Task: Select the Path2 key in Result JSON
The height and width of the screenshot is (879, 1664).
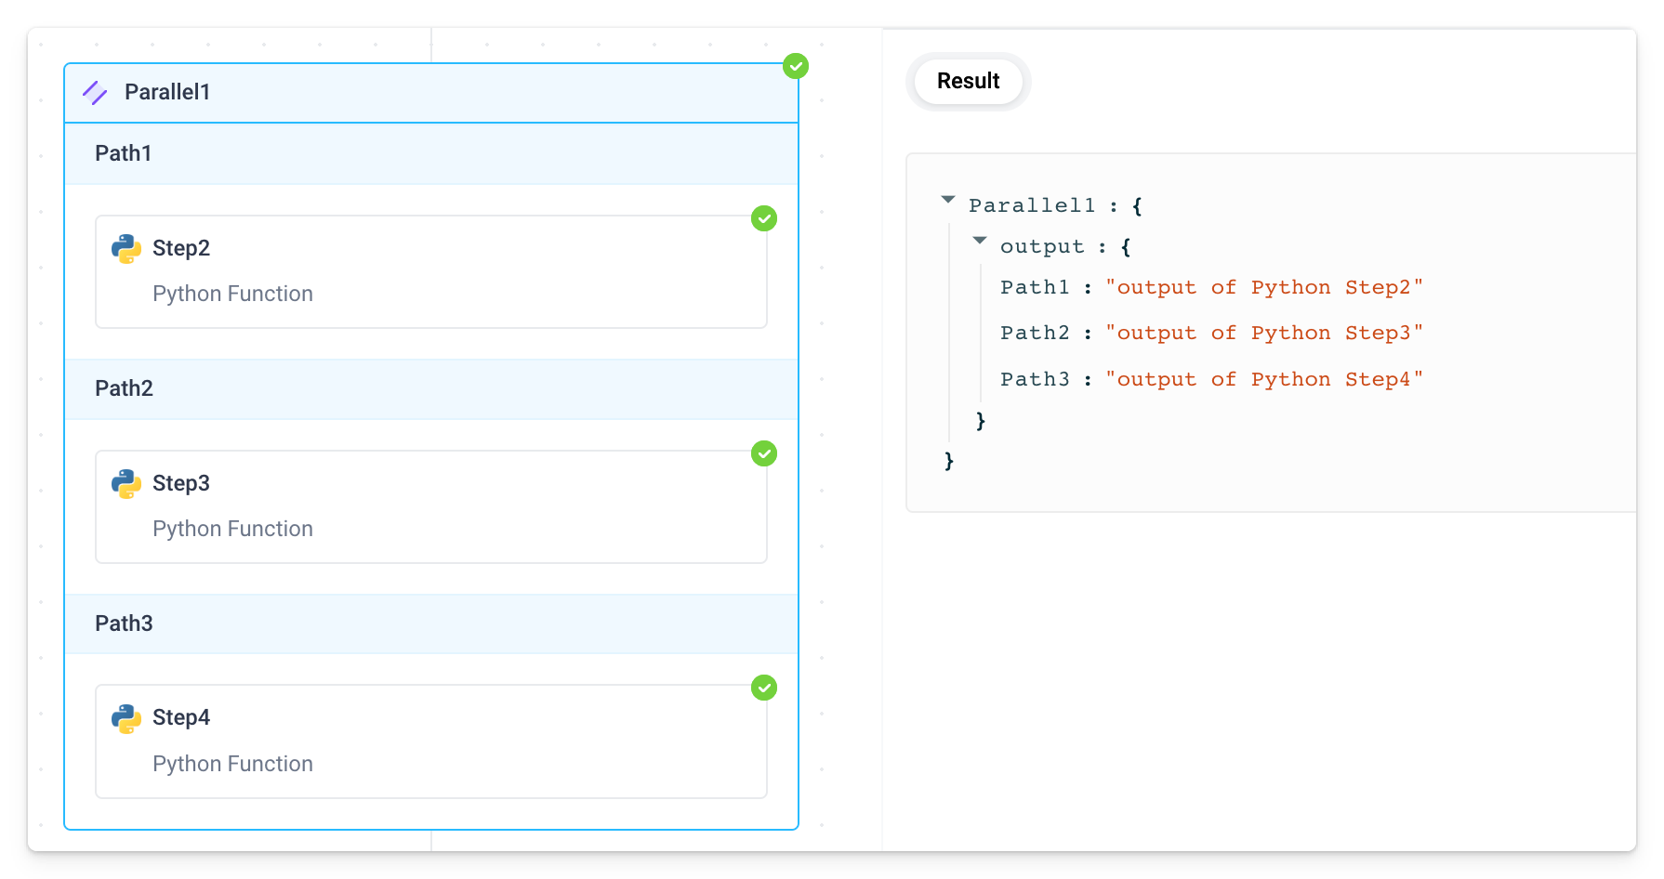Action: tap(1035, 332)
